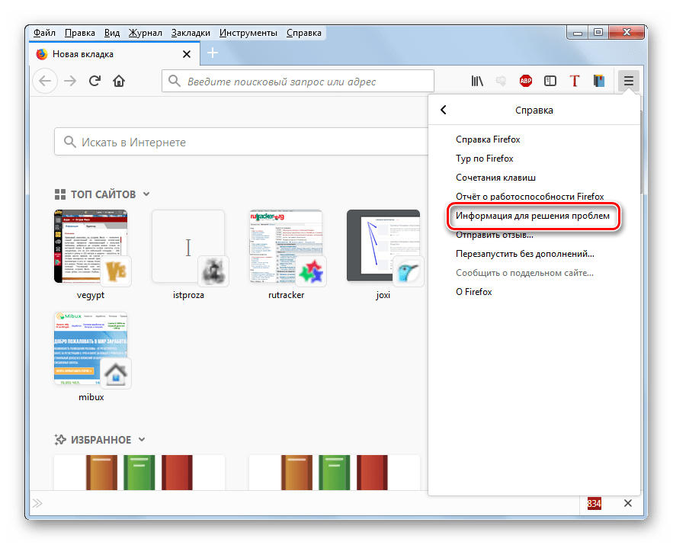Image resolution: width=673 pixels, height=545 pixels.
Task: Open the Вид menu
Action: 112,33
